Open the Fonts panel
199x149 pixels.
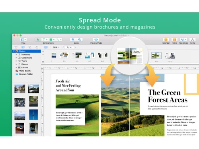[x=192, y=39]
